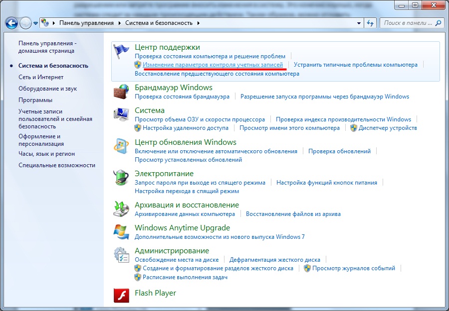
Task: Click Просмотр объема ОЗУ и скорости процессора
Action: [200, 119]
